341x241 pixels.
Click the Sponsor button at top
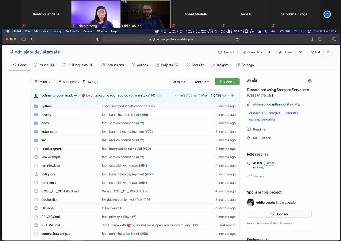(226, 52)
